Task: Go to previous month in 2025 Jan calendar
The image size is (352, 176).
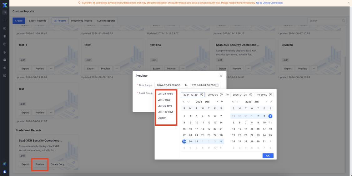Action: click(237, 102)
